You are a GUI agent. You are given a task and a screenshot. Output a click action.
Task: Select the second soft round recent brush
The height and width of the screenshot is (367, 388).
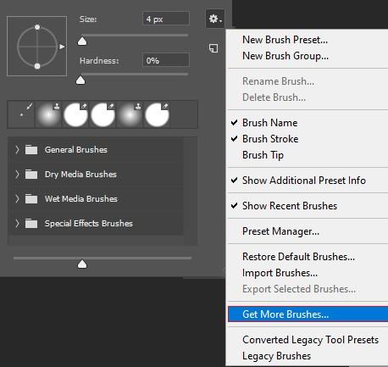pos(48,114)
